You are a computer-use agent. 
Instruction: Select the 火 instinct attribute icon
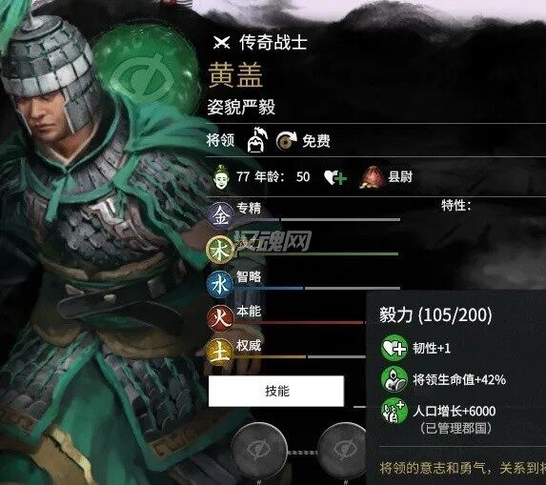pos(220,319)
